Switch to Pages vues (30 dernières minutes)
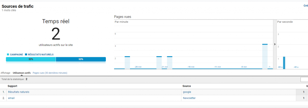The height and width of the screenshot is (108, 308). tap(50, 73)
